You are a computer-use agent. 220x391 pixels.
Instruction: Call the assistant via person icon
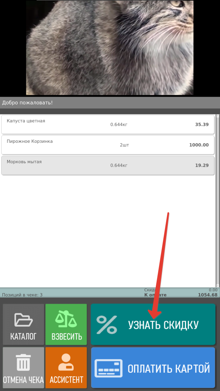(66, 362)
